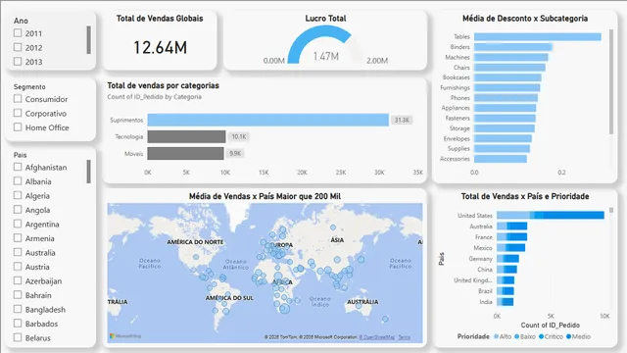
Task: Select Albania in the País filter
Action: click(18, 180)
